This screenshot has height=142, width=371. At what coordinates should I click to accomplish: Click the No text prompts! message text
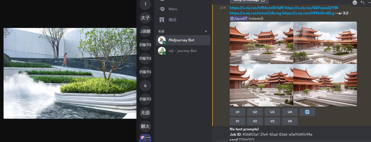[x=244, y=129]
